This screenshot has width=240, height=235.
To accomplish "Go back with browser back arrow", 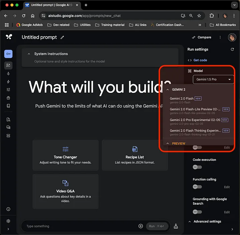I will pyautogui.click(x=6, y=16).
